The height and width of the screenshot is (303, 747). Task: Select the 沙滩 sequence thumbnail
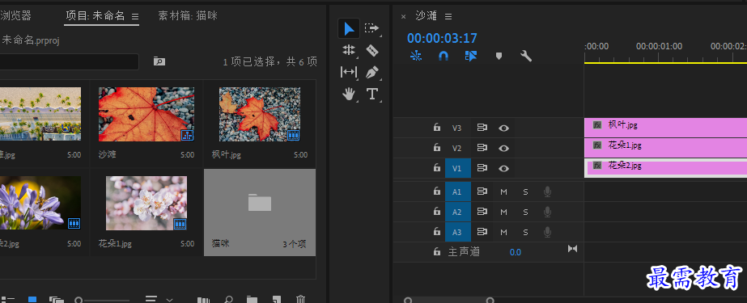pos(146,114)
